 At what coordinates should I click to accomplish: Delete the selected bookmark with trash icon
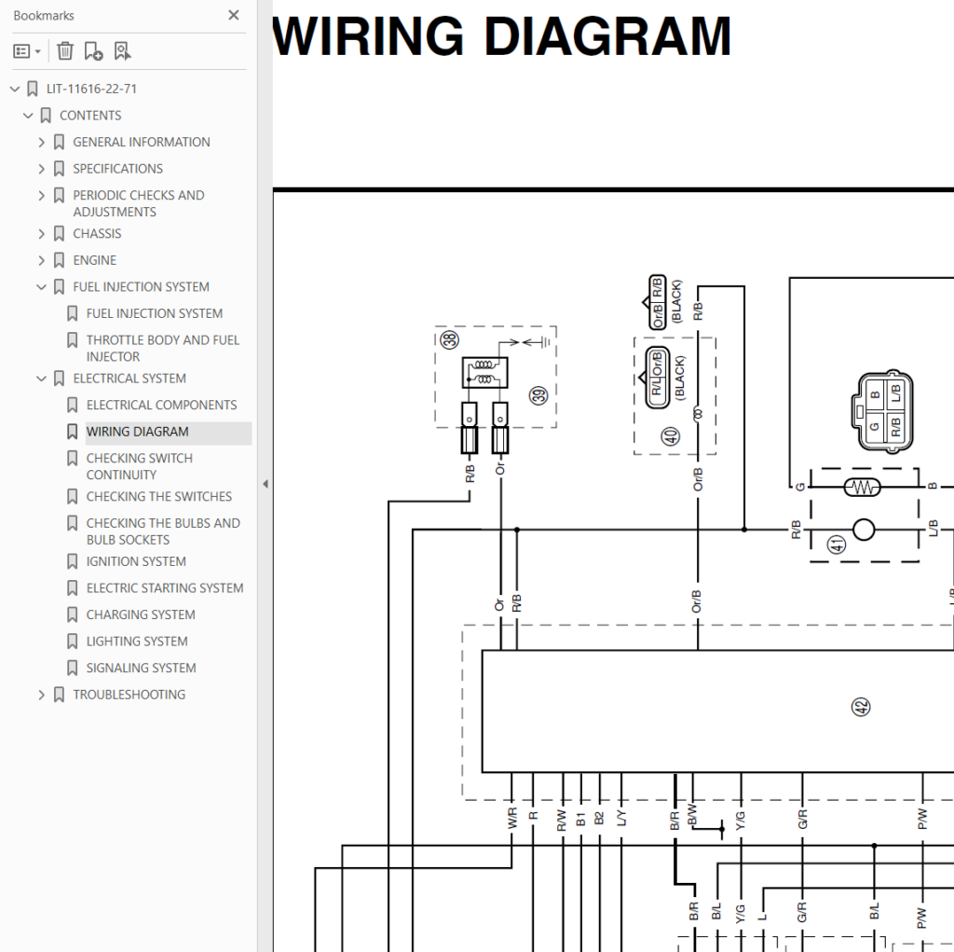tap(65, 51)
